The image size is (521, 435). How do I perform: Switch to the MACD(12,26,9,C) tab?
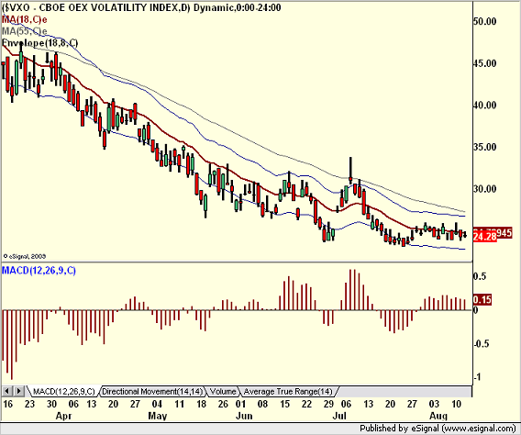pyautogui.click(x=64, y=392)
